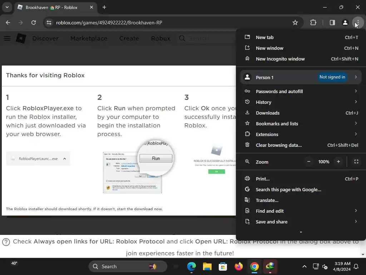Image resolution: width=366 pixels, height=275 pixels.
Task: Choose New window menu item
Action: click(x=301, y=48)
